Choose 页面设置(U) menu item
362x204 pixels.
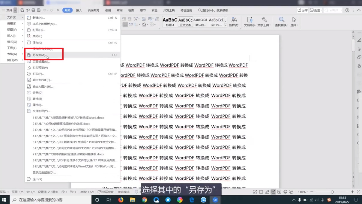point(73,61)
